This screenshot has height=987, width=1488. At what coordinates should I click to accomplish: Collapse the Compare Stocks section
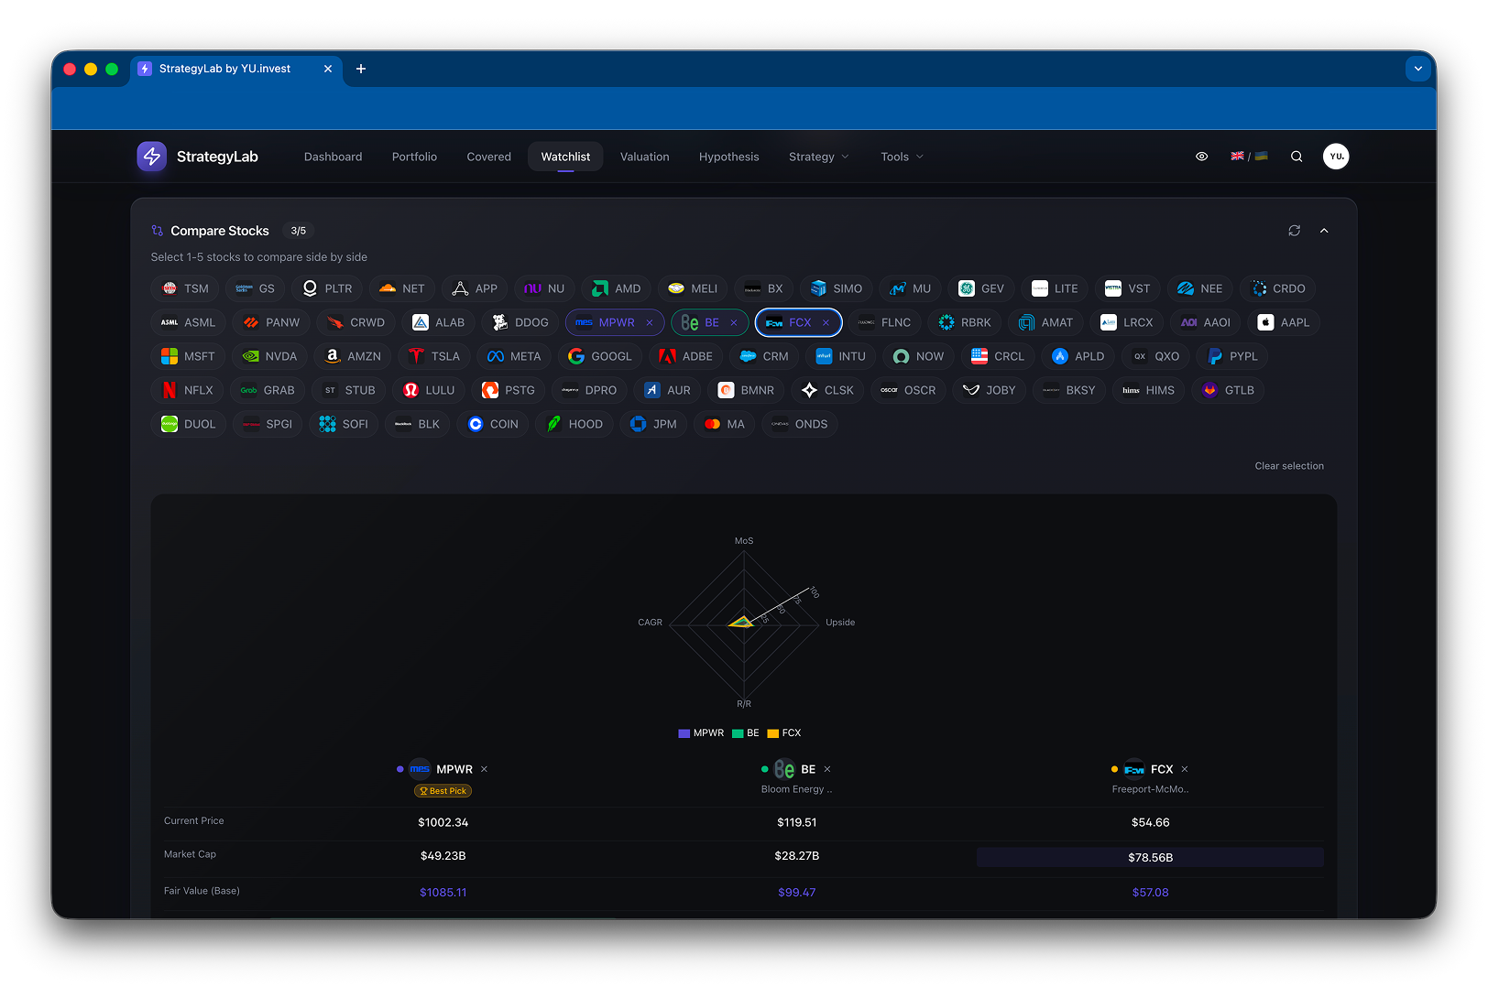click(x=1324, y=230)
